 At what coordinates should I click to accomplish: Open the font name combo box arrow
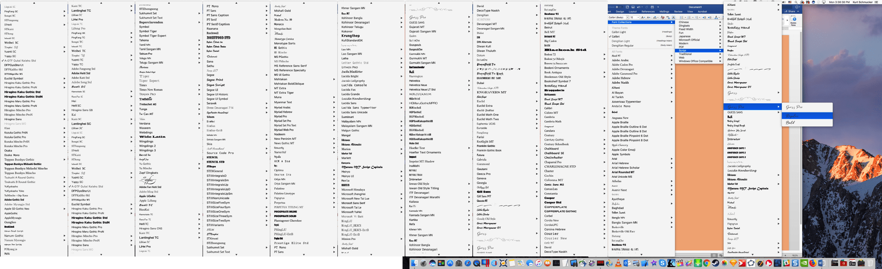coord(627,17)
